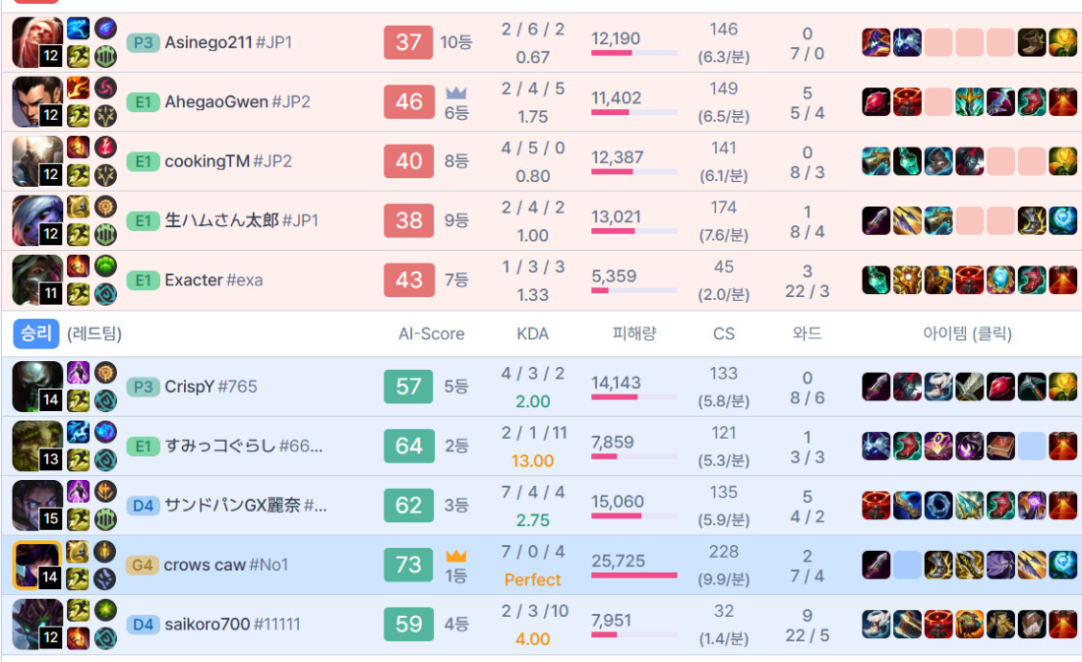Click the blue 승리 team badge
Image resolution: width=1082 pixels, height=662 pixels.
point(36,333)
